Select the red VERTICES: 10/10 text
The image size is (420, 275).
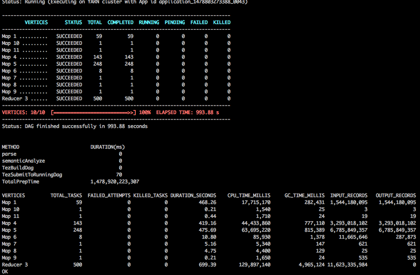23,113
